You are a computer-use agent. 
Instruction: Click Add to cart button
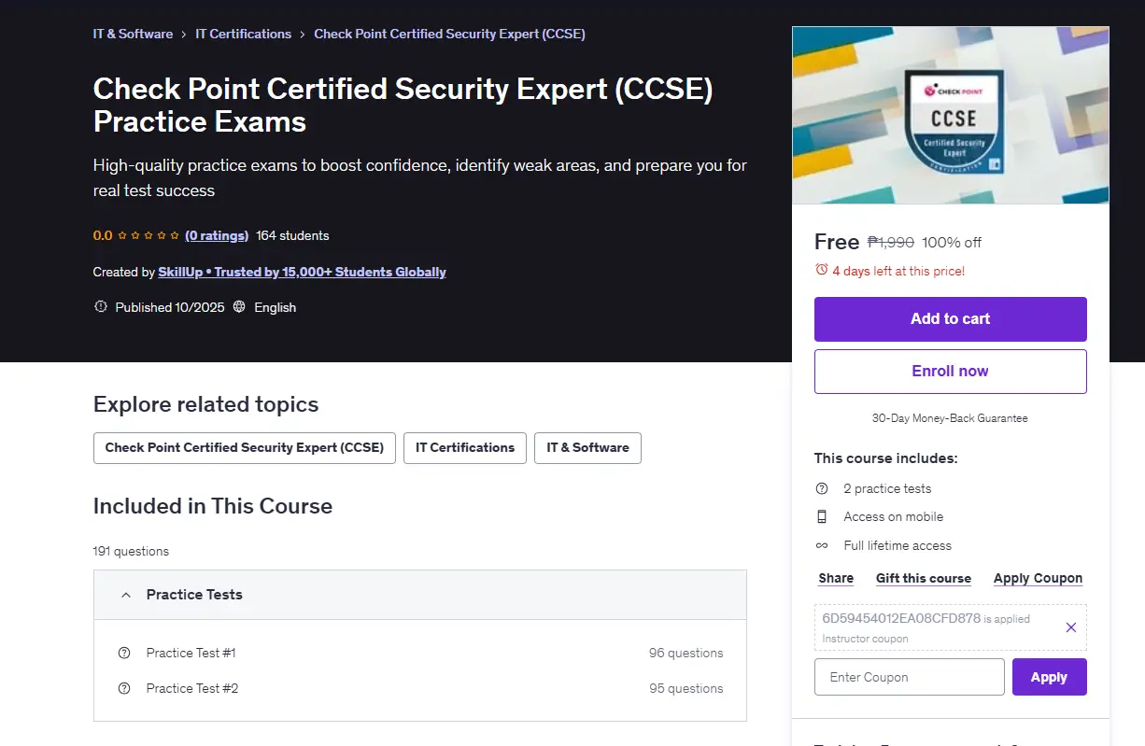(951, 319)
